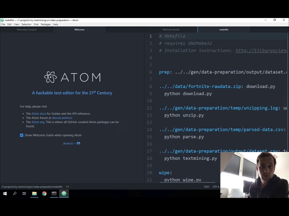Switch to the Telemetry Consent tab
289x216 pixels.
27,30
